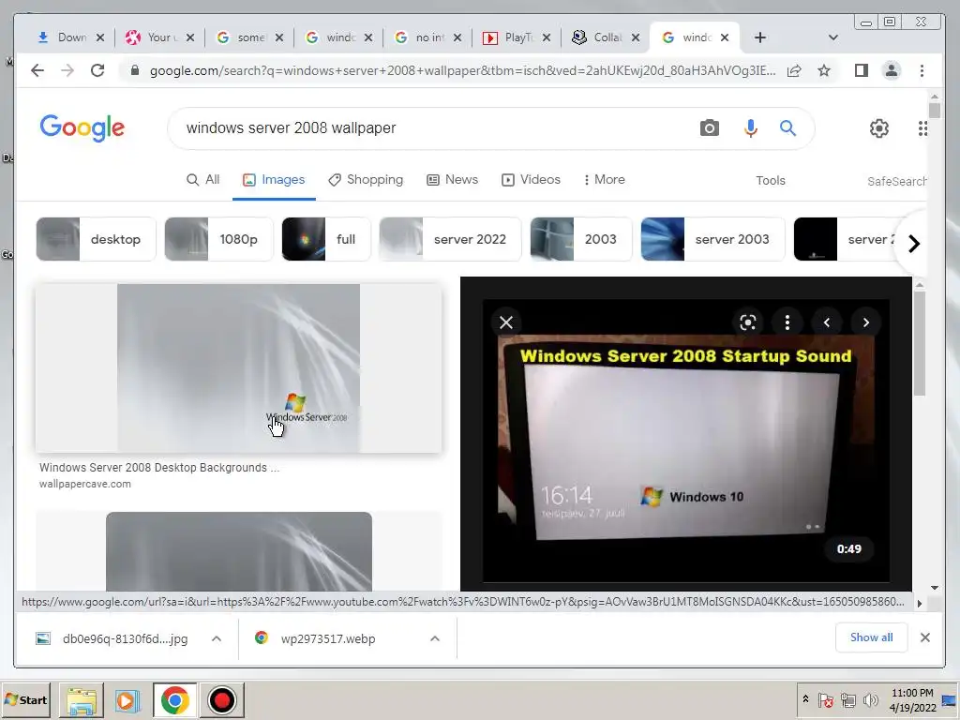The height and width of the screenshot is (720, 960).
Task: Open Google quick settings gear
Action: (879, 127)
